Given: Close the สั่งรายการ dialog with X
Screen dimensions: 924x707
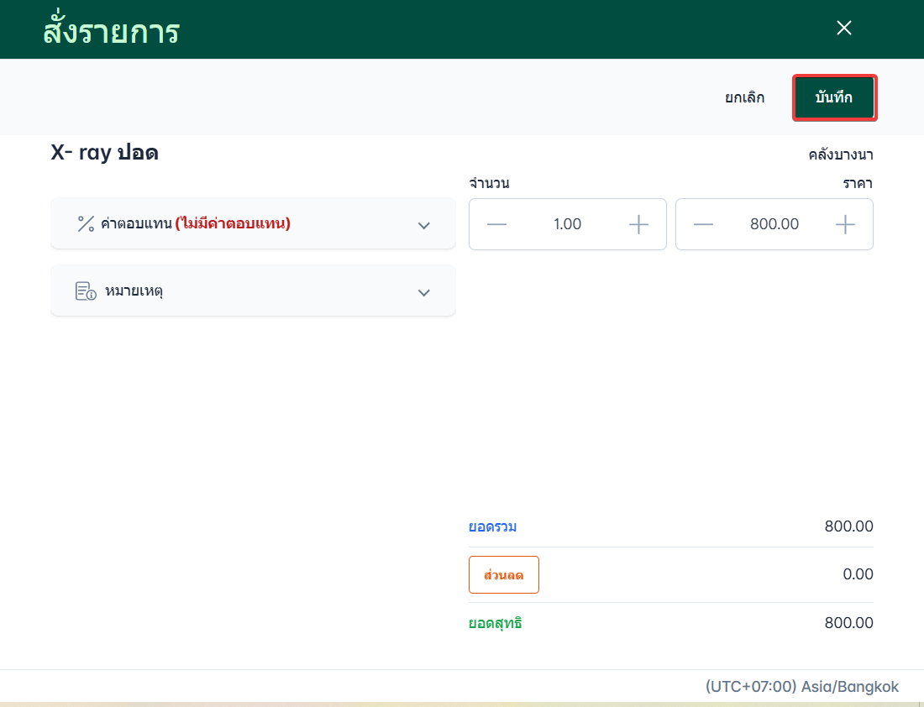Looking at the screenshot, I should click(844, 28).
